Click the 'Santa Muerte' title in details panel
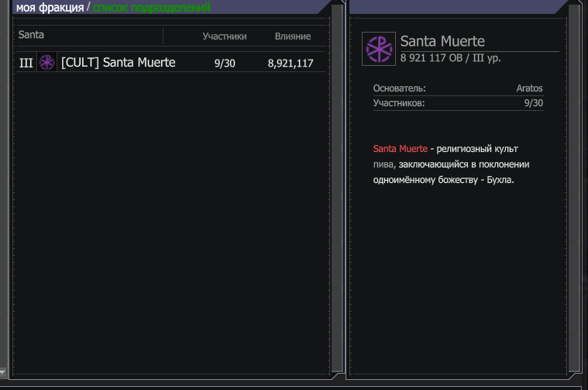Screen dimensions: 588x390 [442, 41]
